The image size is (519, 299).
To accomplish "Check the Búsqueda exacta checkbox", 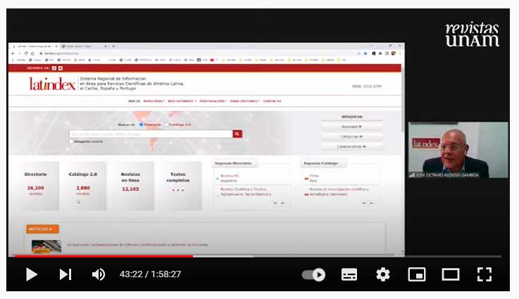I will (71, 141).
